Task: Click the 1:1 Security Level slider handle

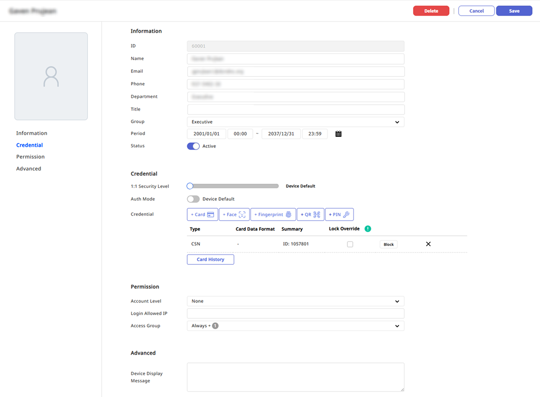Action: 190,186
